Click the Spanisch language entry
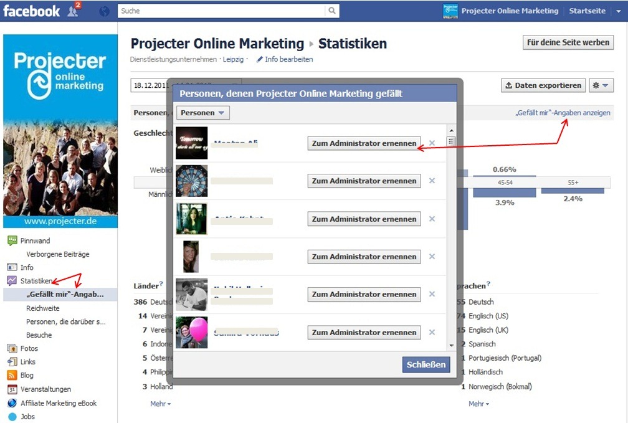Image resolution: width=628 pixels, height=423 pixels. (x=482, y=344)
